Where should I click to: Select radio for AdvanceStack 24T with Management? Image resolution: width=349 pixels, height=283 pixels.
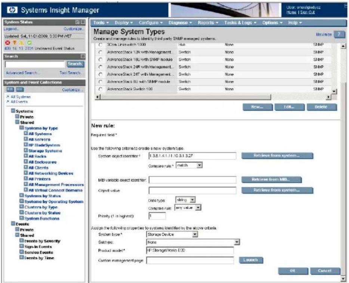click(101, 74)
